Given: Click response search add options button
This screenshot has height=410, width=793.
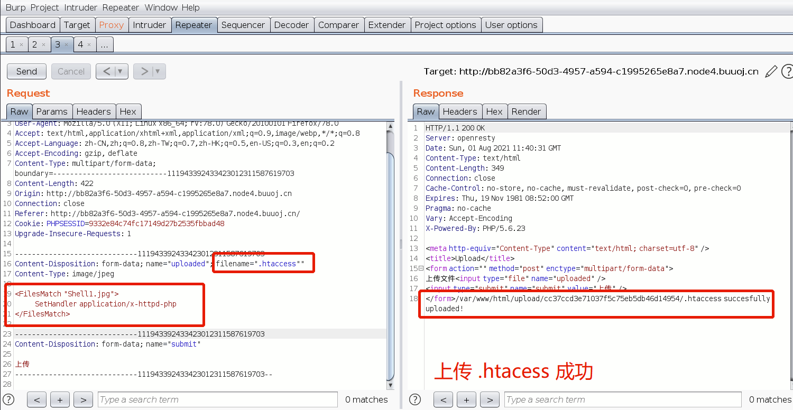Looking at the screenshot, I should 466,399.
